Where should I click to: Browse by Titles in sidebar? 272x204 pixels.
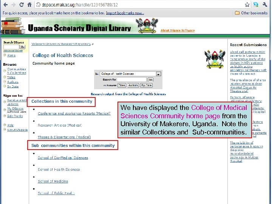coord(11,77)
